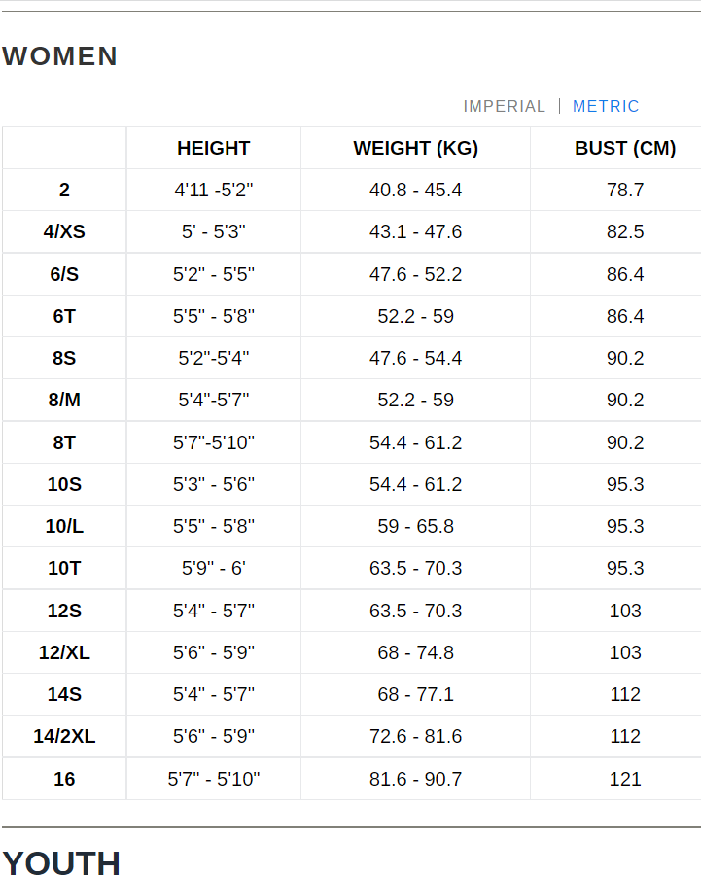The height and width of the screenshot is (876, 701).
Task: Click the HEIGHT column header
Action: [213, 148]
